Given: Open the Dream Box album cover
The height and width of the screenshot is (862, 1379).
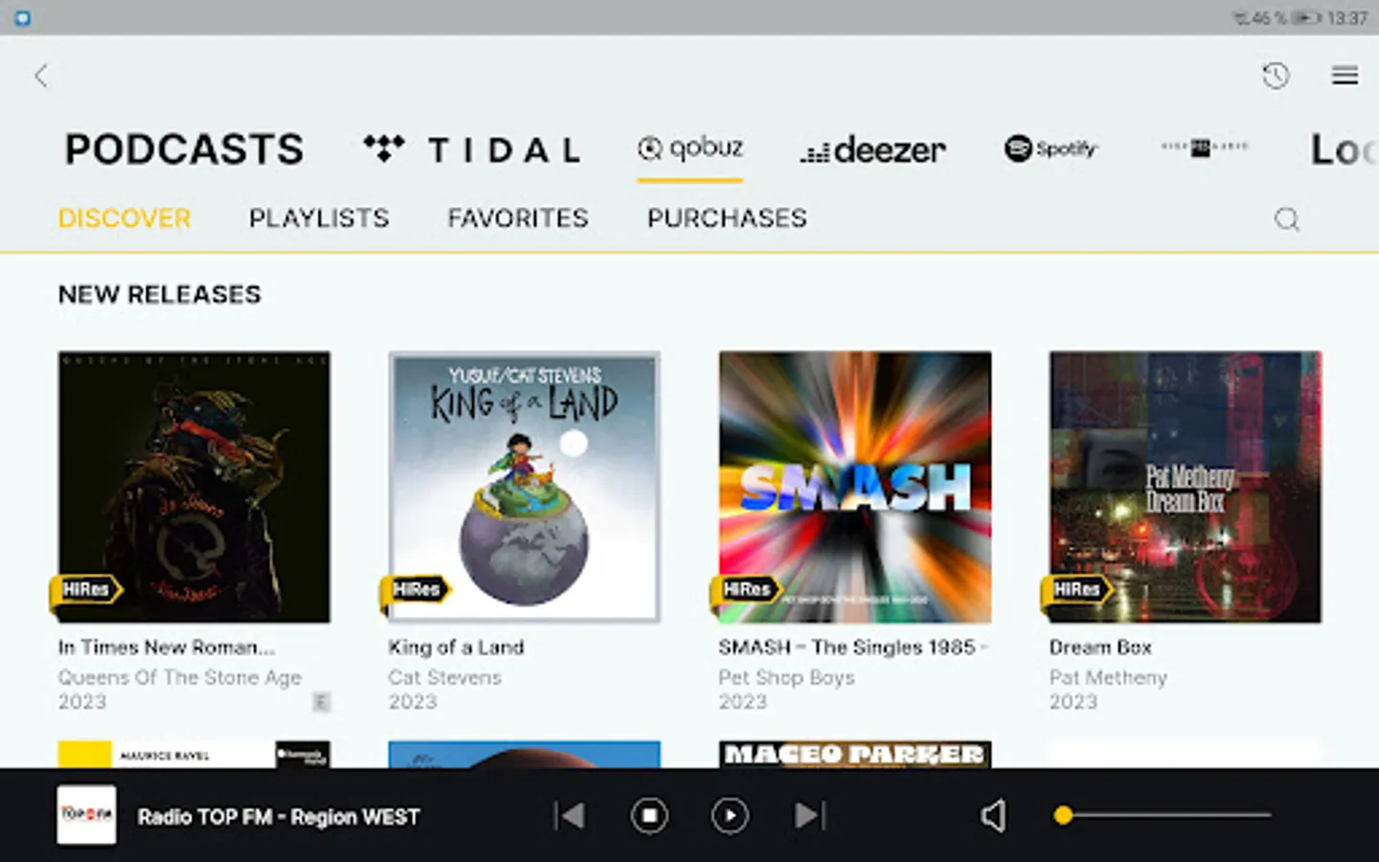Looking at the screenshot, I should [x=1186, y=487].
